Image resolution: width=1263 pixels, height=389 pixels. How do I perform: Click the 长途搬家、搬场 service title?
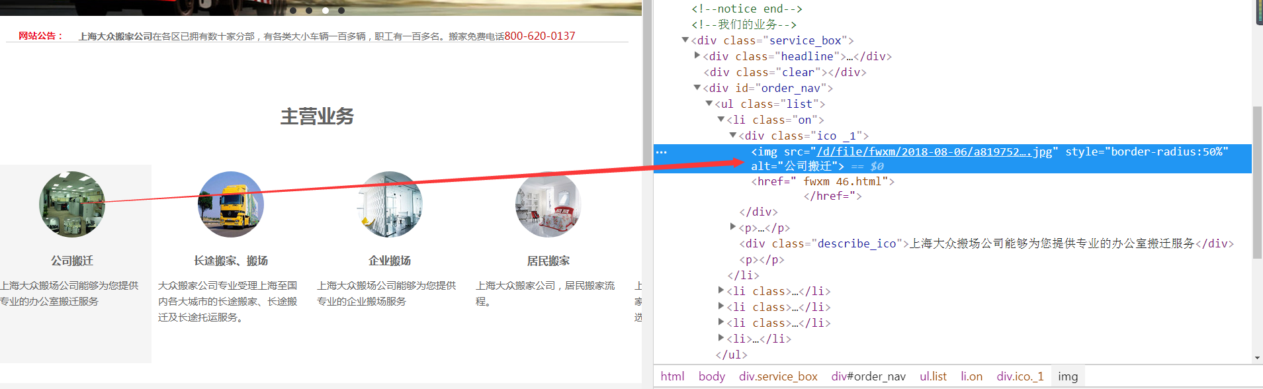click(x=231, y=261)
